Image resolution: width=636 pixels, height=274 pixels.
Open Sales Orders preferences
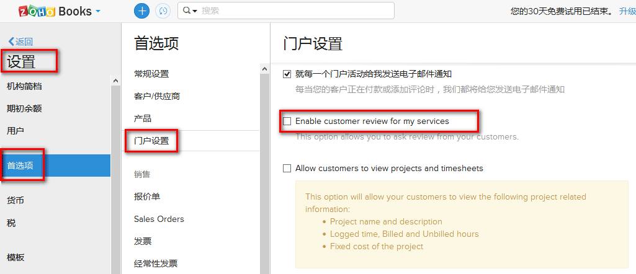tap(159, 219)
